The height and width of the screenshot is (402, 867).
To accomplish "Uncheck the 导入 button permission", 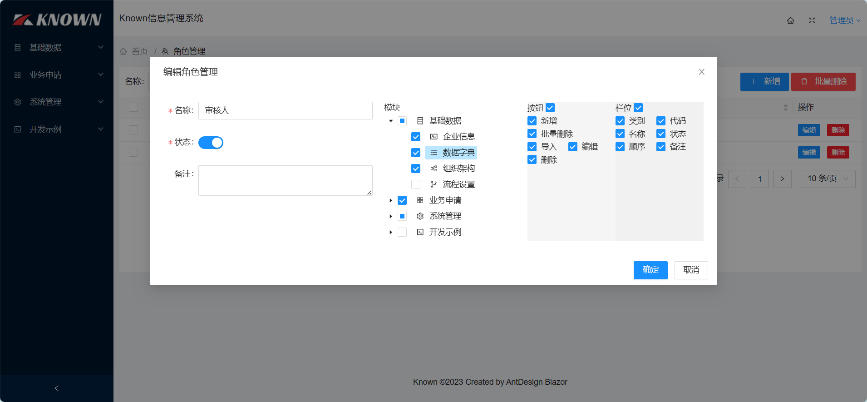I will (532, 147).
